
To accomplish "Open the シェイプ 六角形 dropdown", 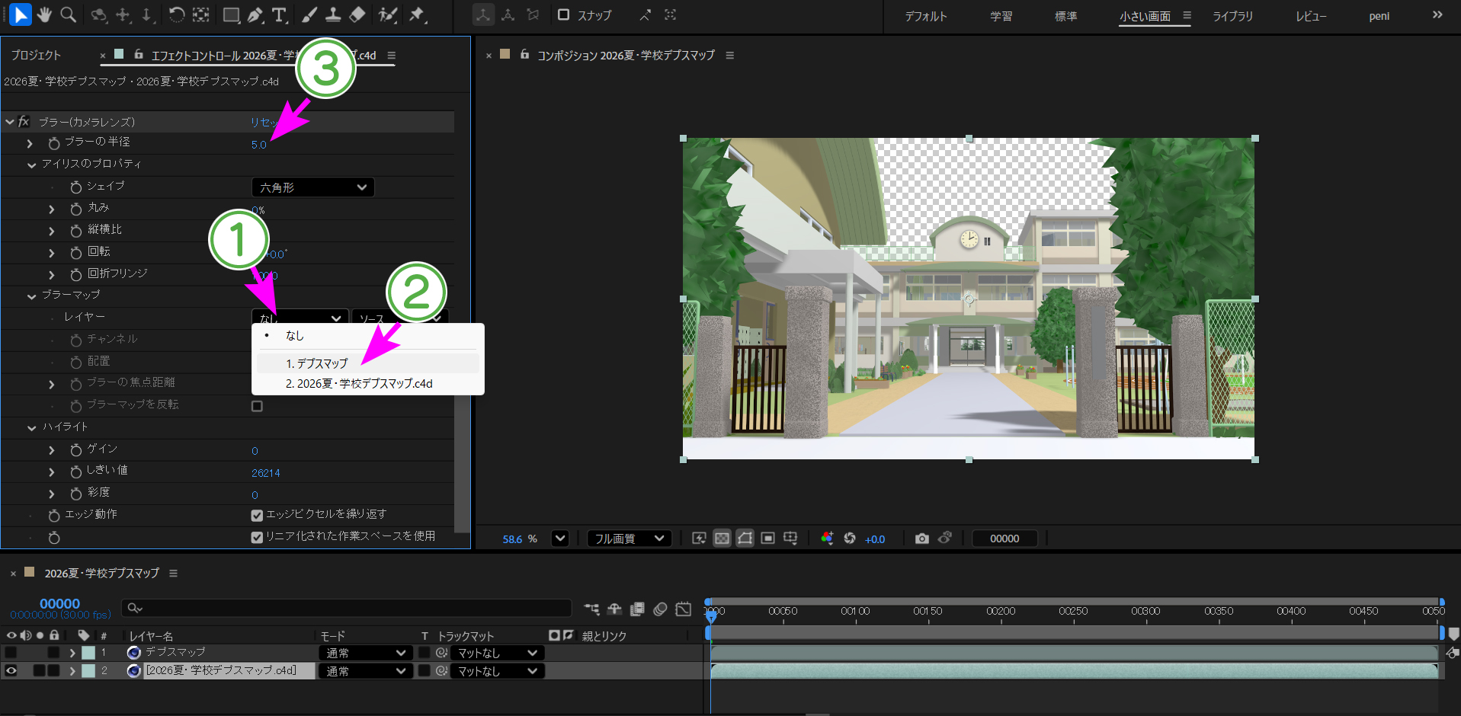I will [312, 187].
